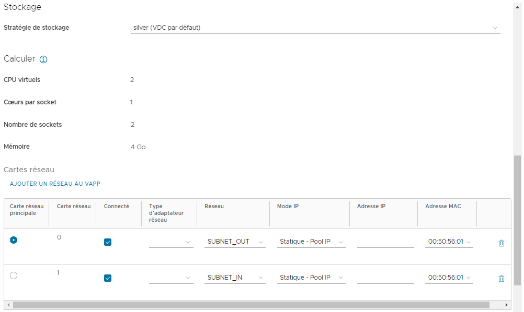Open the SUBNET_IN network dropdown
Viewport: 524px width, 312px height.
tap(235, 278)
